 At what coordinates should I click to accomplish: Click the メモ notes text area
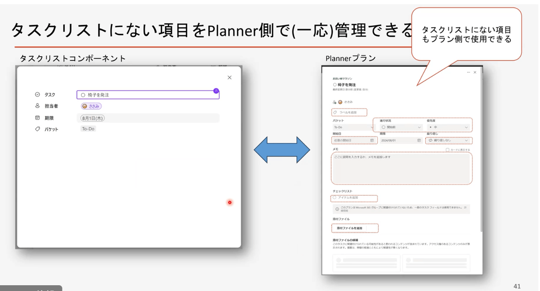coord(402,168)
